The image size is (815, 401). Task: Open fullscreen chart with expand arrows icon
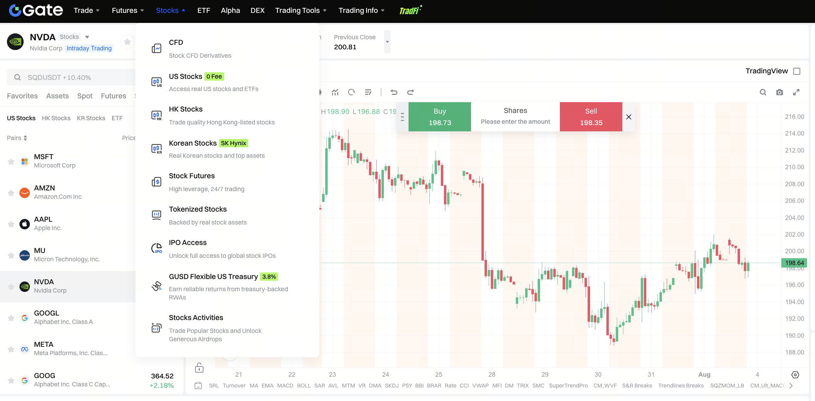pos(796,92)
